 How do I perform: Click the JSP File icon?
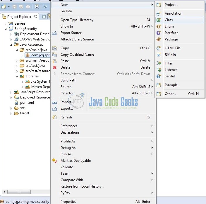point(159,55)
